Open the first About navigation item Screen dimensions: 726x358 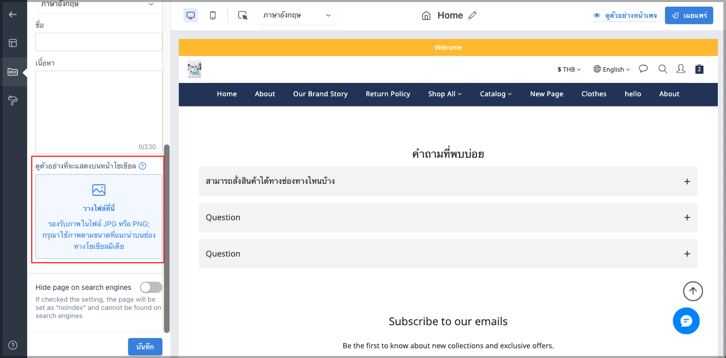click(265, 94)
